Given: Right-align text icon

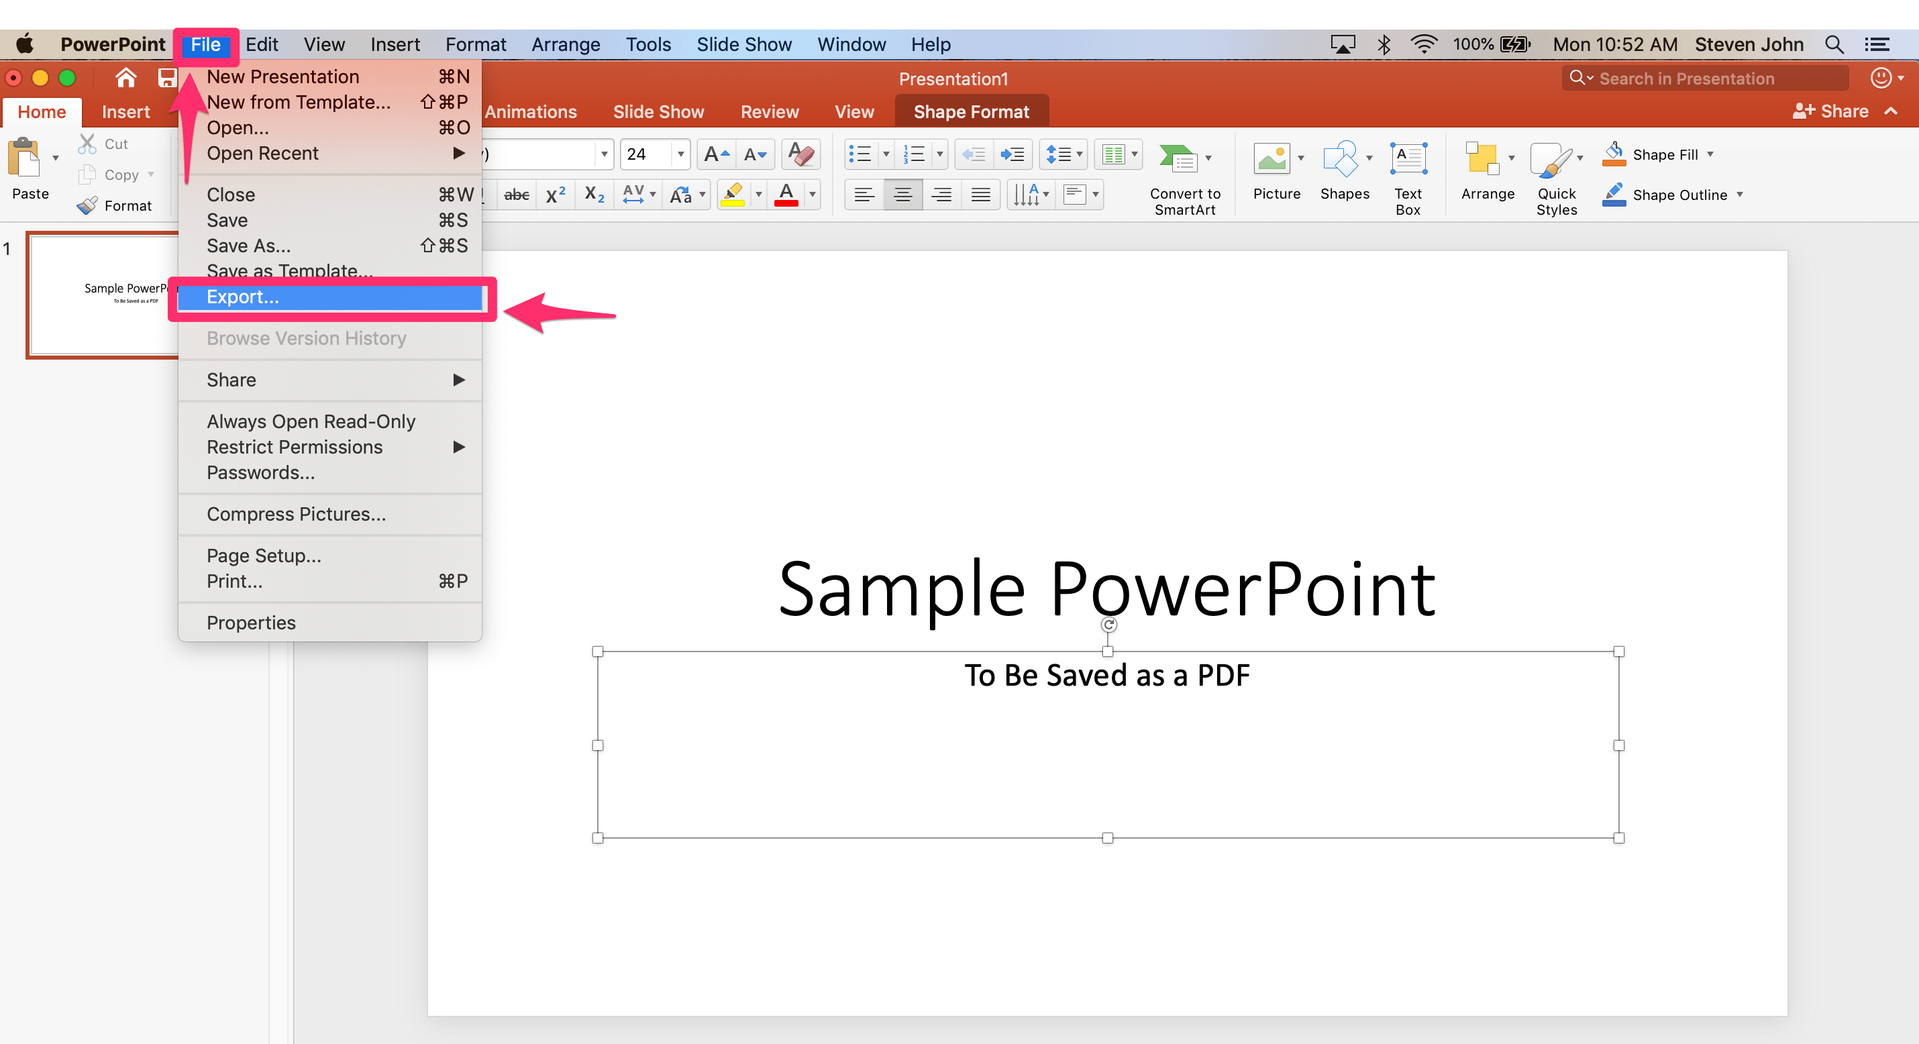Looking at the screenshot, I should pyautogui.click(x=941, y=195).
